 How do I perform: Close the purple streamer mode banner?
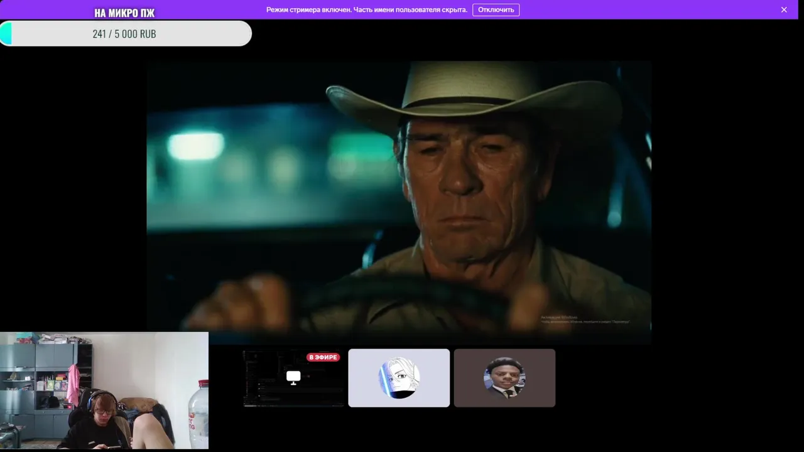pyautogui.click(x=784, y=9)
